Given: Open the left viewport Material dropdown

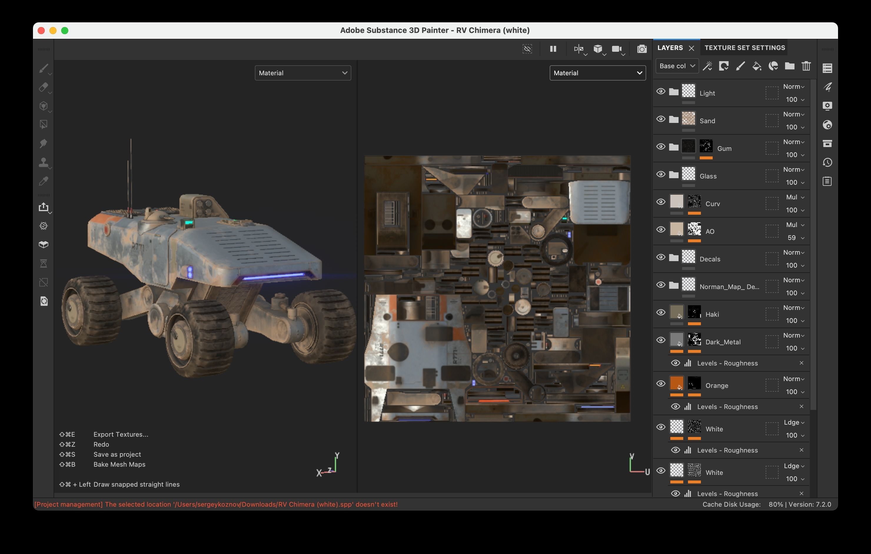Looking at the screenshot, I should pos(303,73).
